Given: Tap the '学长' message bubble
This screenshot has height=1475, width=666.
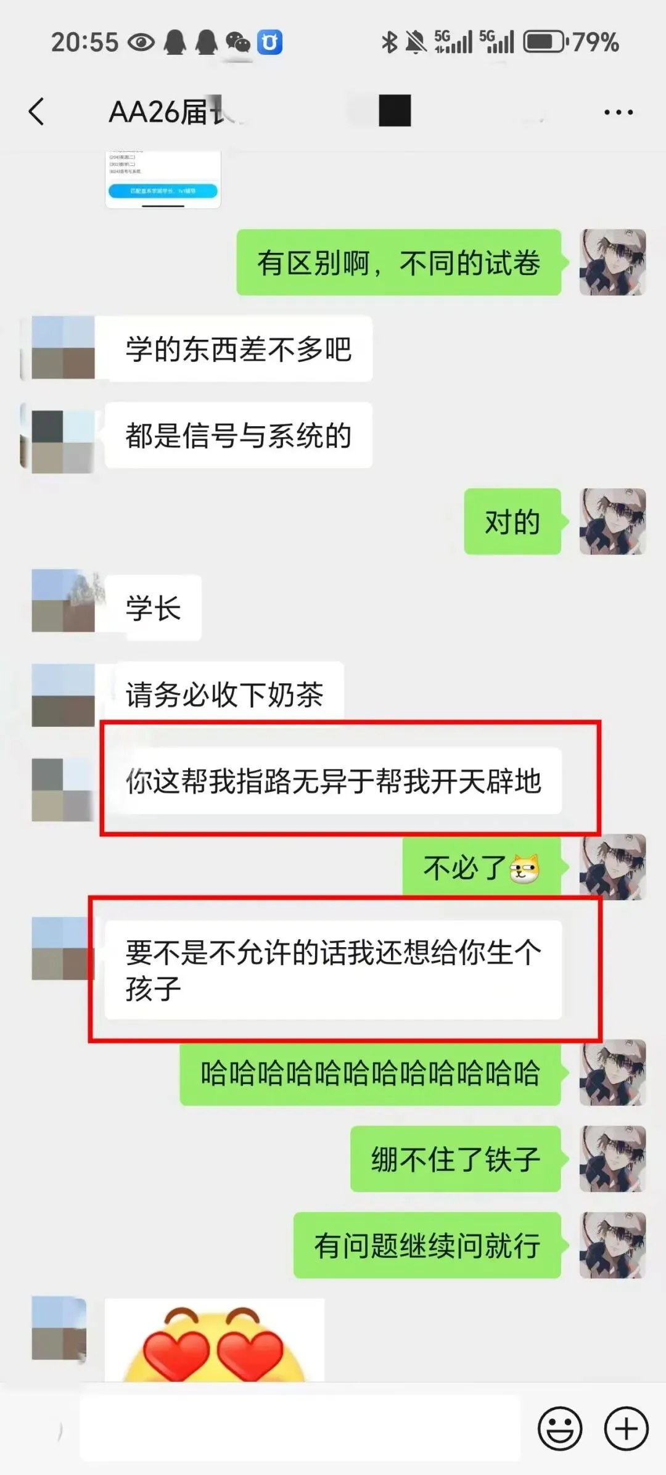Looking at the screenshot, I should click(154, 608).
